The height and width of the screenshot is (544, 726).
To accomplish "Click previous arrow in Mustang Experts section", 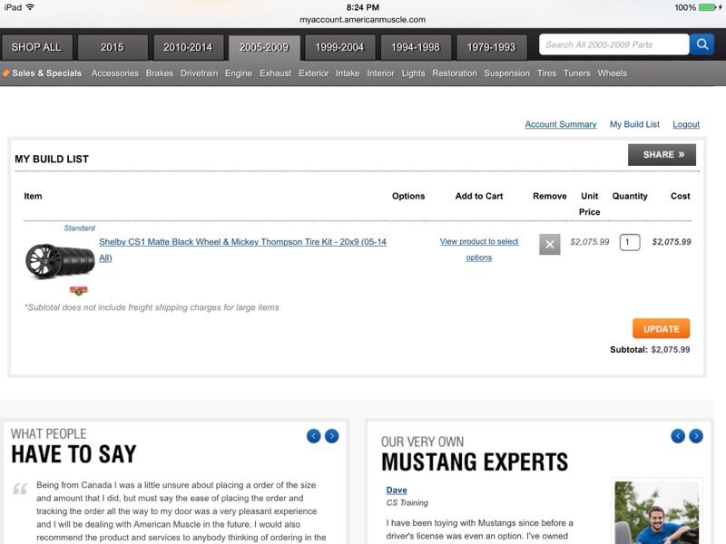I will (677, 436).
